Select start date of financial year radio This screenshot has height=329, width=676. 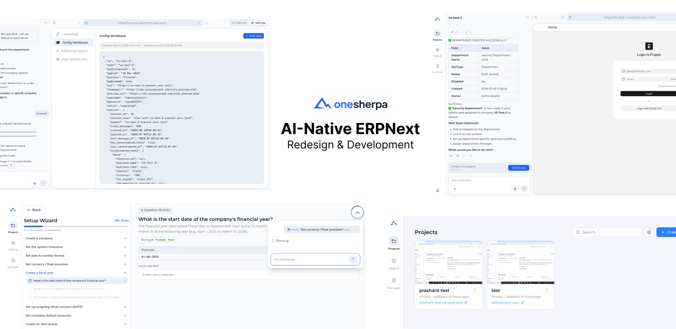click(x=30, y=281)
